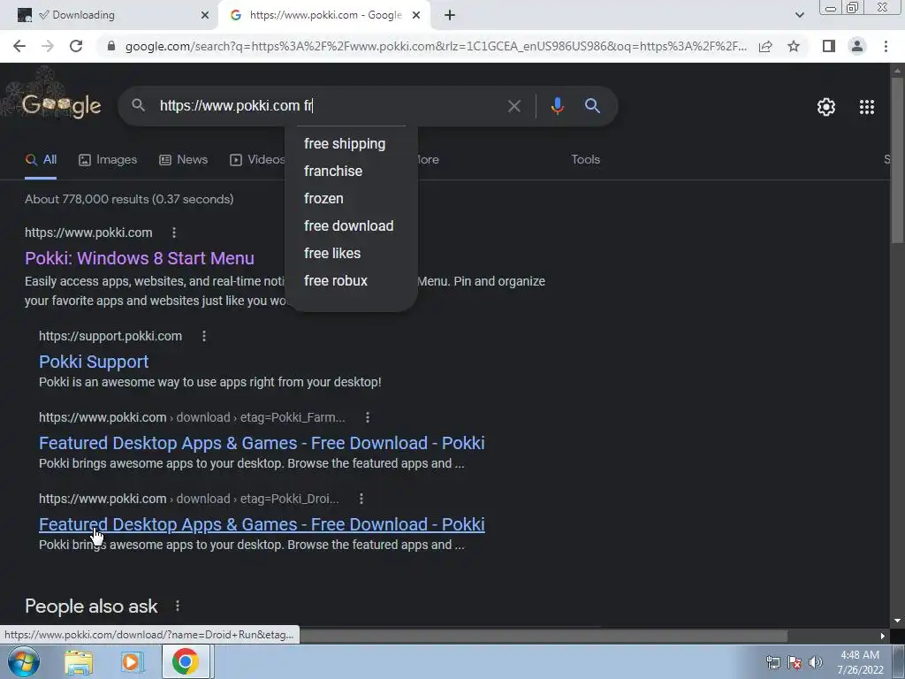
Task: Open options for Pokki_Farm result
Action: click(x=367, y=417)
